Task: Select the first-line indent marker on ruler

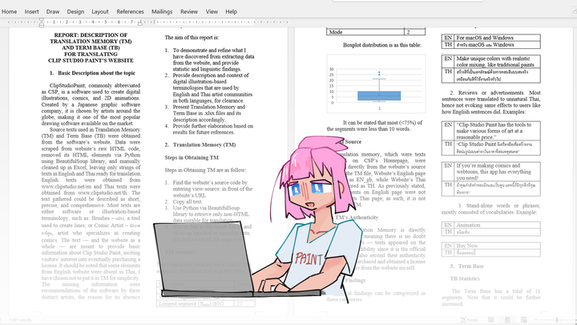Action: [42, 20]
